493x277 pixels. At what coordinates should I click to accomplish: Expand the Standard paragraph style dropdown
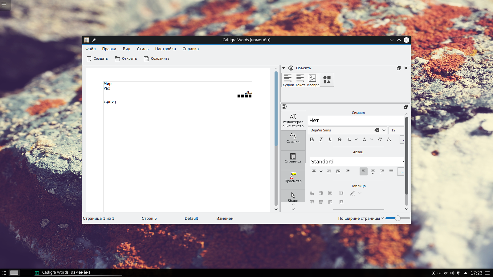pos(403,162)
